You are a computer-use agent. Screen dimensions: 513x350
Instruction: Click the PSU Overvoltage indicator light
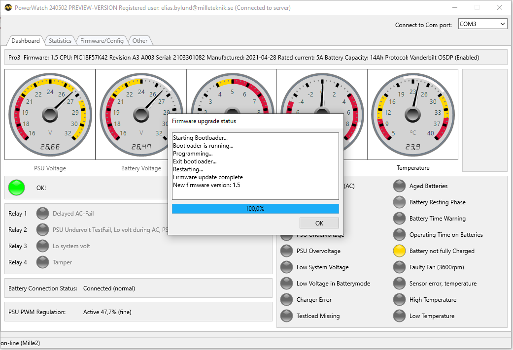point(286,251)
